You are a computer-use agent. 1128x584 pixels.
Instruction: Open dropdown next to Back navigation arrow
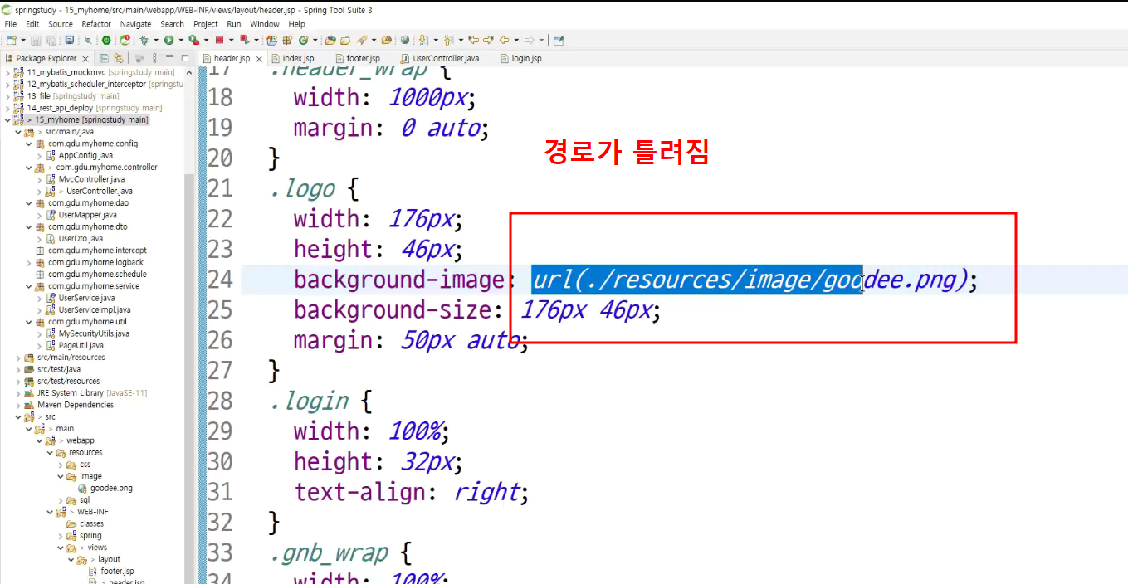point(516,40)
